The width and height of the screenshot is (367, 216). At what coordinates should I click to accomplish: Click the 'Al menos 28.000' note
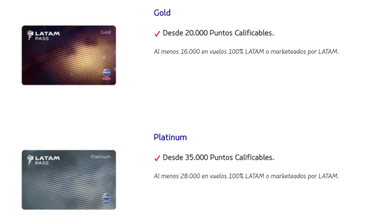[246, 176]
